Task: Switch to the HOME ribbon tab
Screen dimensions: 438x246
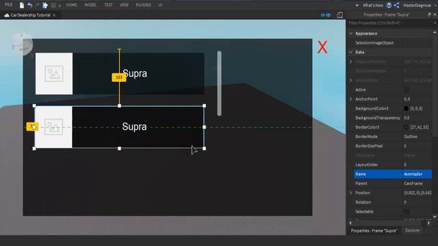Action: point(71,5)
